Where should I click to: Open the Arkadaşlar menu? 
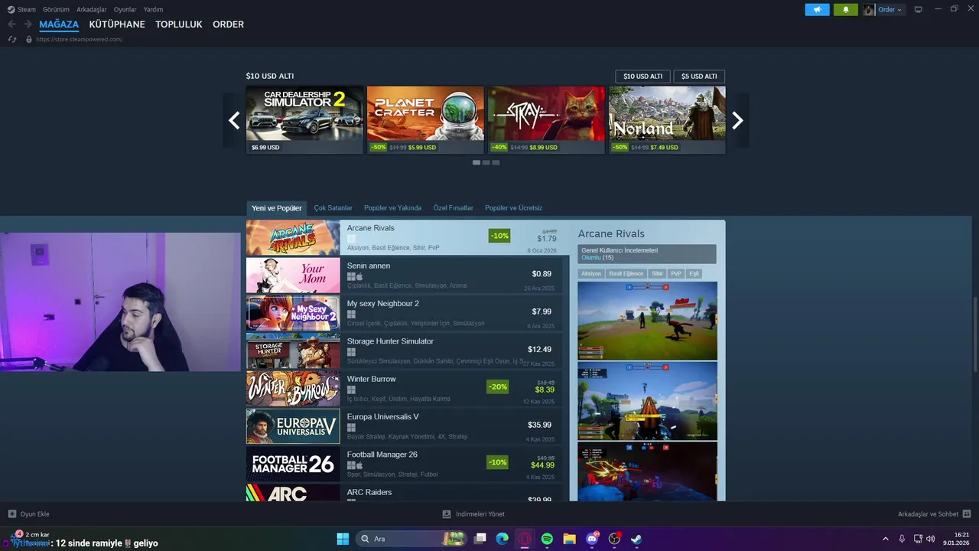92,9
